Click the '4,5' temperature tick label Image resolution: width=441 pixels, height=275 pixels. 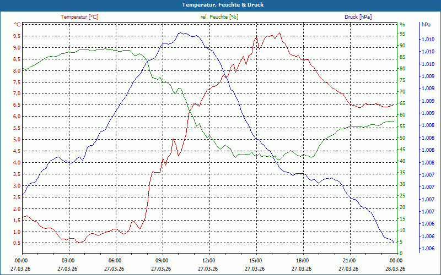[x=18, y=151]
